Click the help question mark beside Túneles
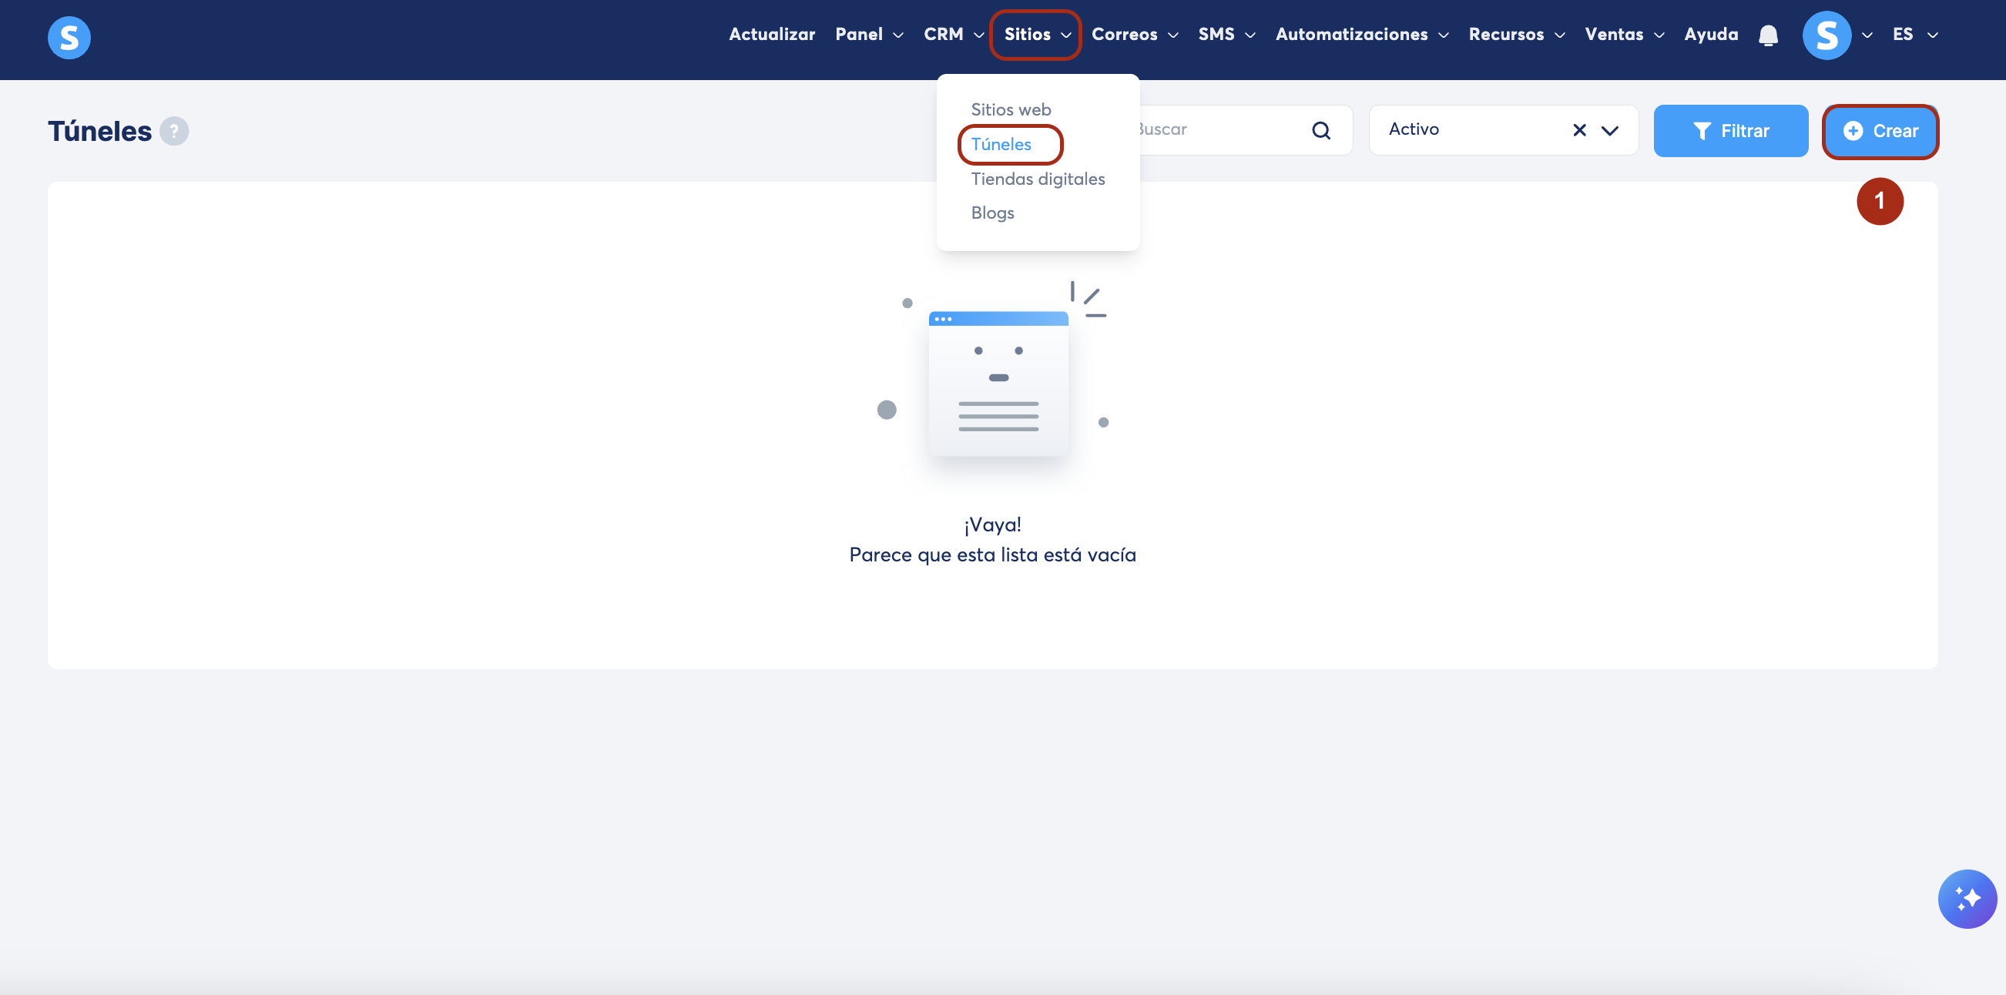The image size is (2006, 995). 173,131
